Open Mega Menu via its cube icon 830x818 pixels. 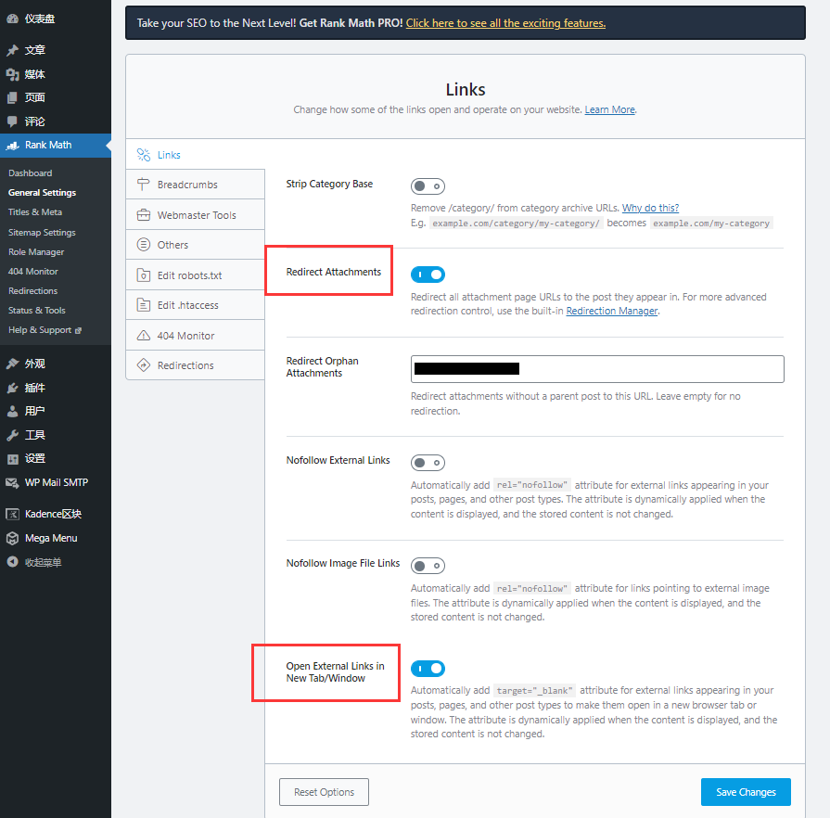(12, 539)
